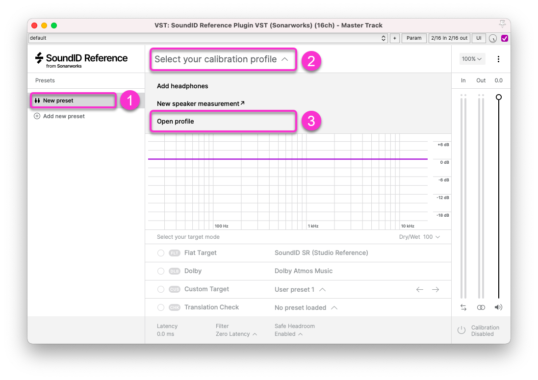Click the next arrow in Custom Target row
Viewport: 538px width, 380px height.
(436, 289)
